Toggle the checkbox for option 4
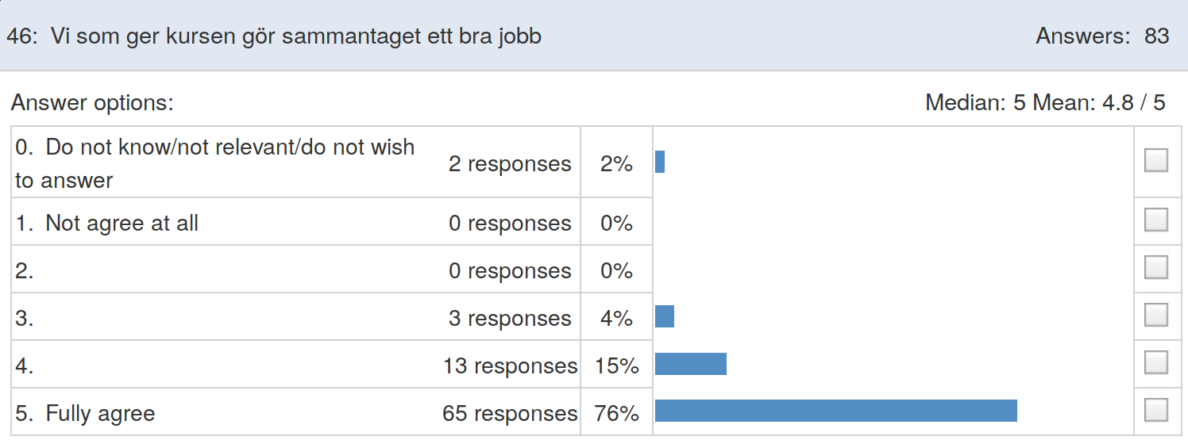 pyautogui.click(x=1155, y=362)
